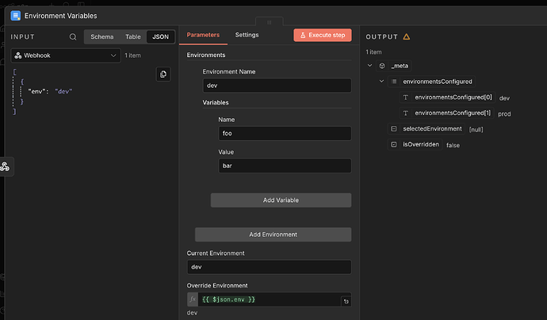
Task: Click the Environment Variables node icon
Action: 15,15
